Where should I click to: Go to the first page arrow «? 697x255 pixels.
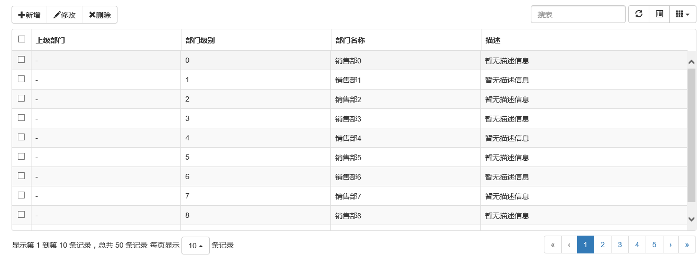pos(553,245)
